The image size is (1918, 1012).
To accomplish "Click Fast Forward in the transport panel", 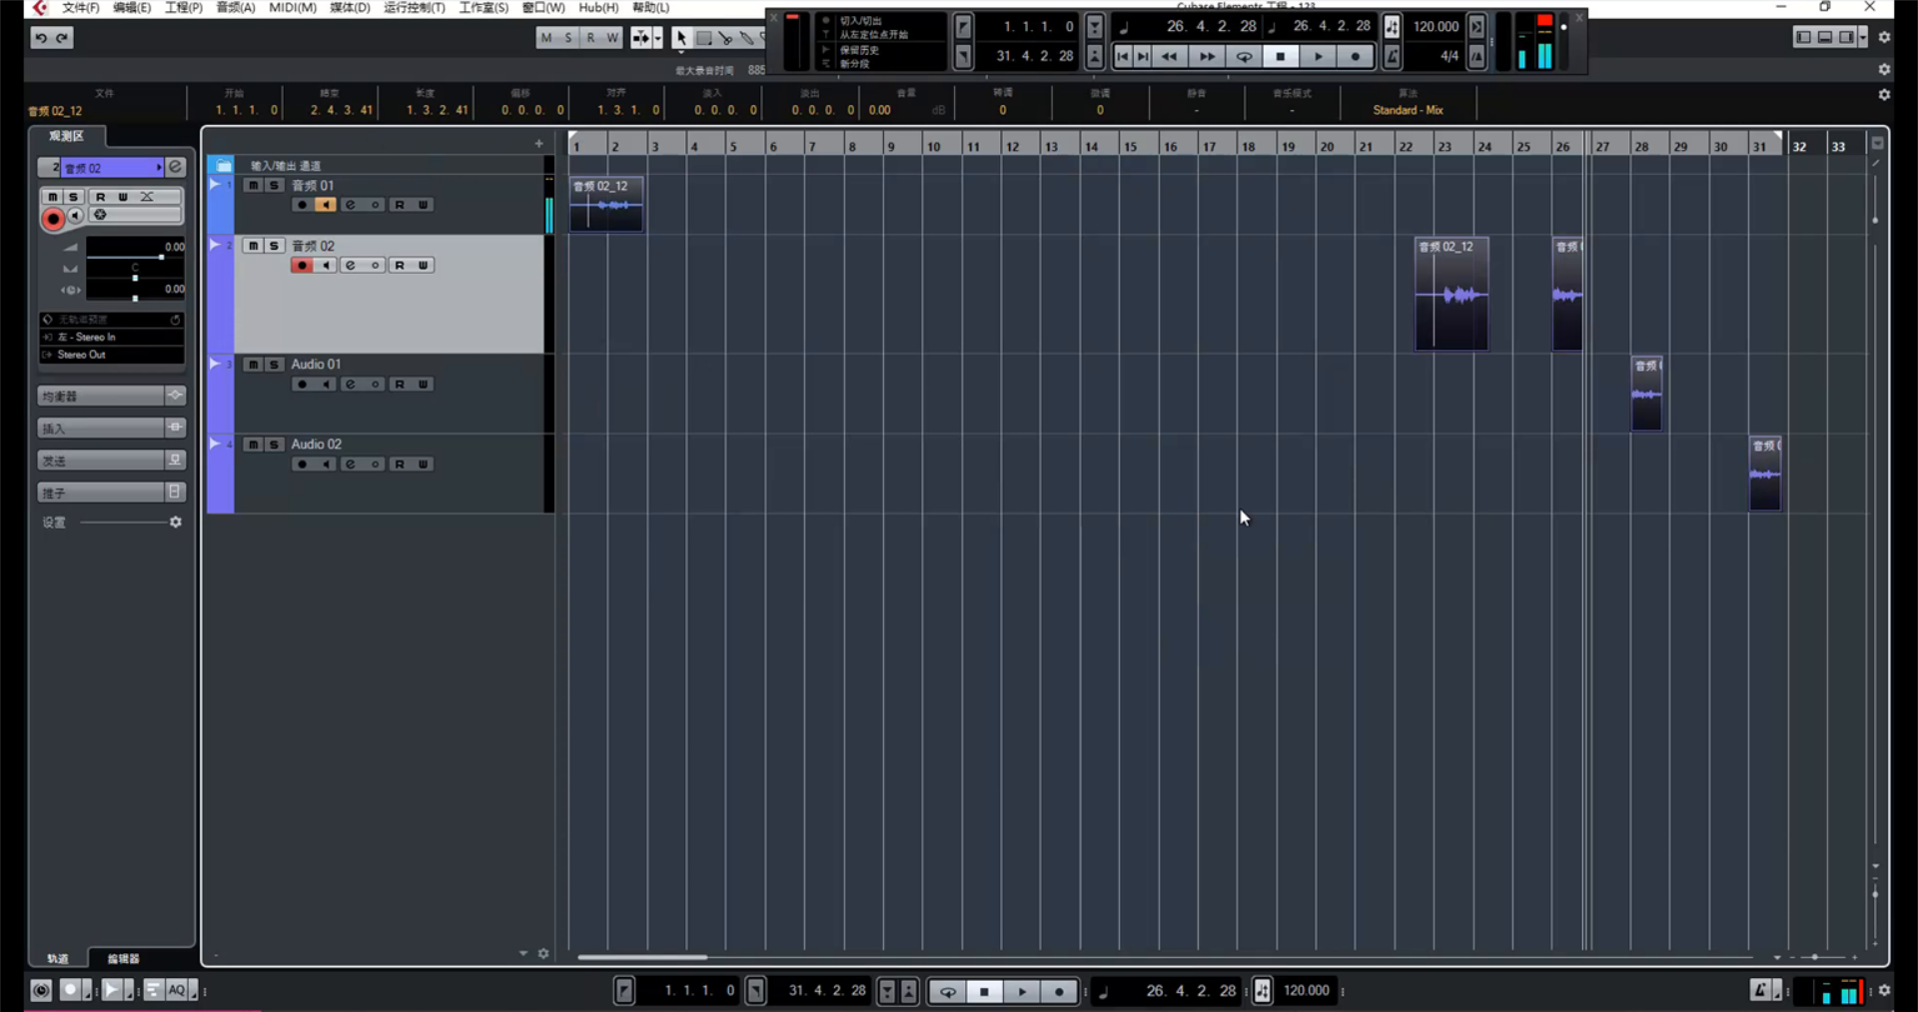I will pos(1207,57).
